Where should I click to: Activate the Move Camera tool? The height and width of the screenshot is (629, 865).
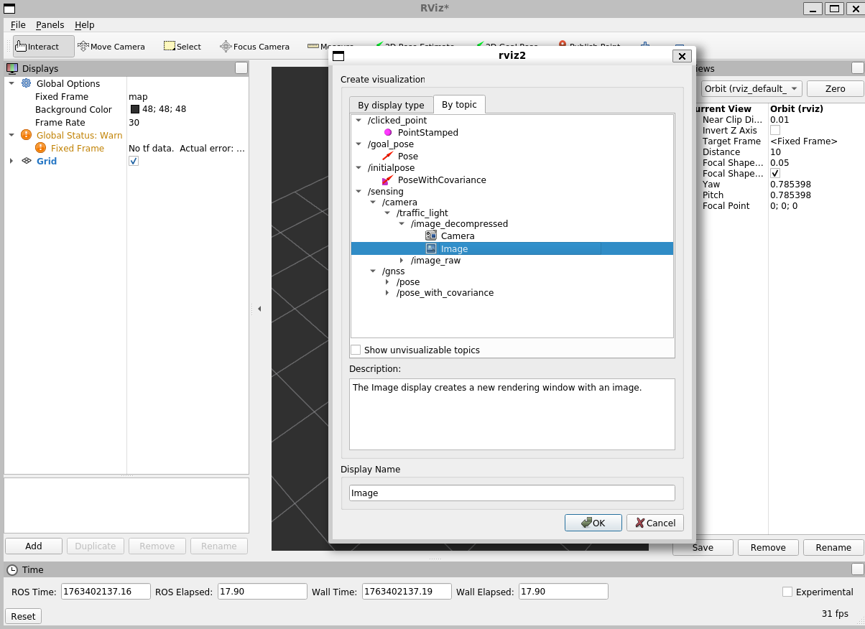pos(111,47)
